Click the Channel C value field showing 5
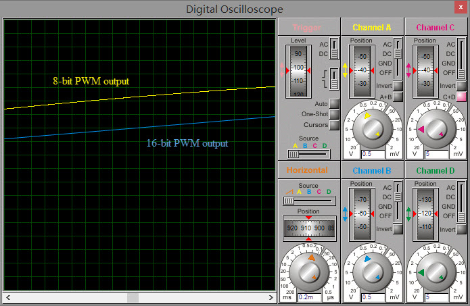 [436, 154]
